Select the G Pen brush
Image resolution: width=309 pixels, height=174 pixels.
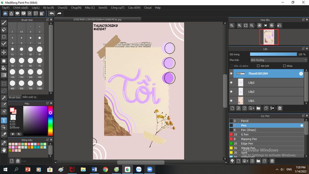(266, 134)
